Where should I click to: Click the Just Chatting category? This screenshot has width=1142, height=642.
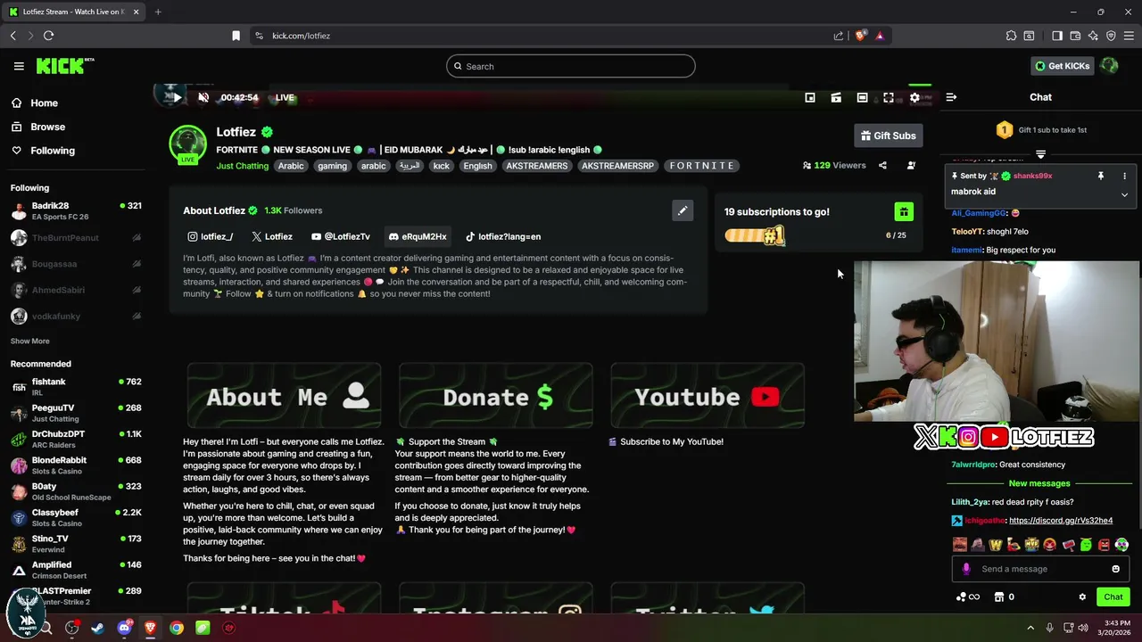tap(242, 166)
